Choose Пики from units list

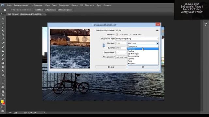coord(143,61)
